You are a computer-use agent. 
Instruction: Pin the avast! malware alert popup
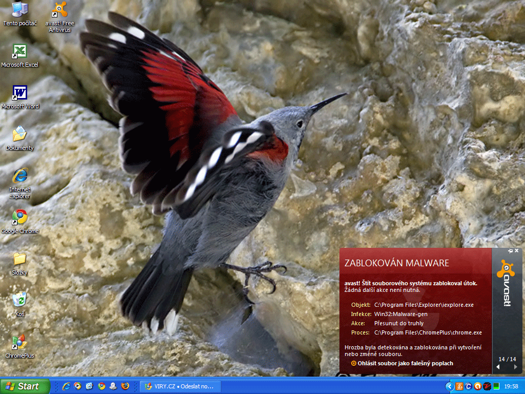point(510,251)
